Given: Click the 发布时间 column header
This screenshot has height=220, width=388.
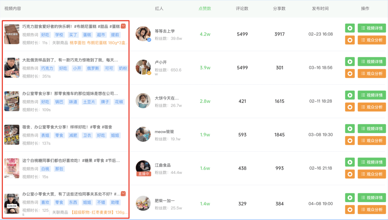Looking at the screenshot, I should [x=320, y=9].
